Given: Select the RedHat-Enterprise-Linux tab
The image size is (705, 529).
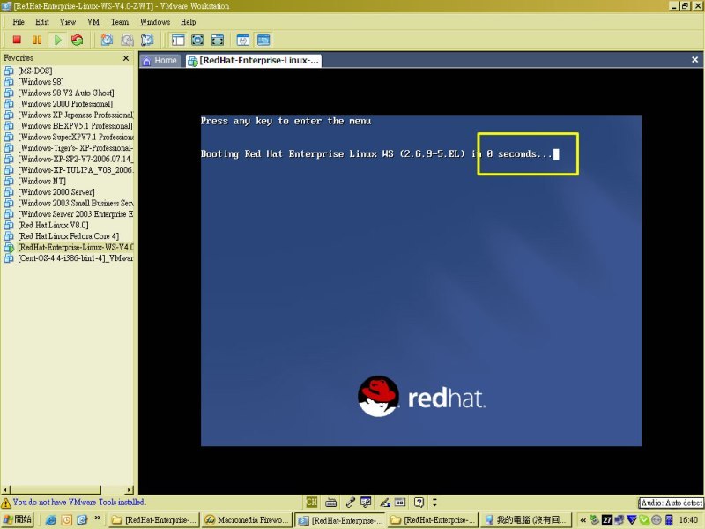Looking at the screenshot, I should click(x=254, y=60).
